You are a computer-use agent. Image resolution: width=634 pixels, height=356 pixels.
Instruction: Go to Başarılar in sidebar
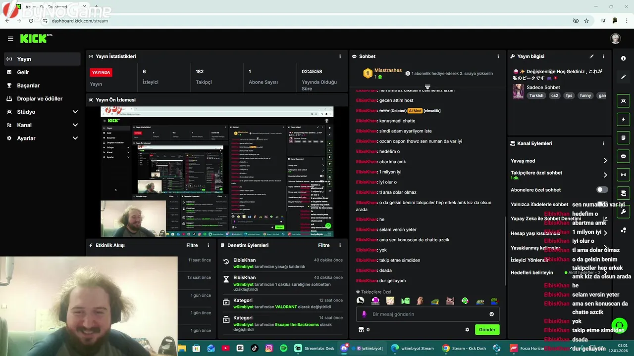[x=42, y=86]
